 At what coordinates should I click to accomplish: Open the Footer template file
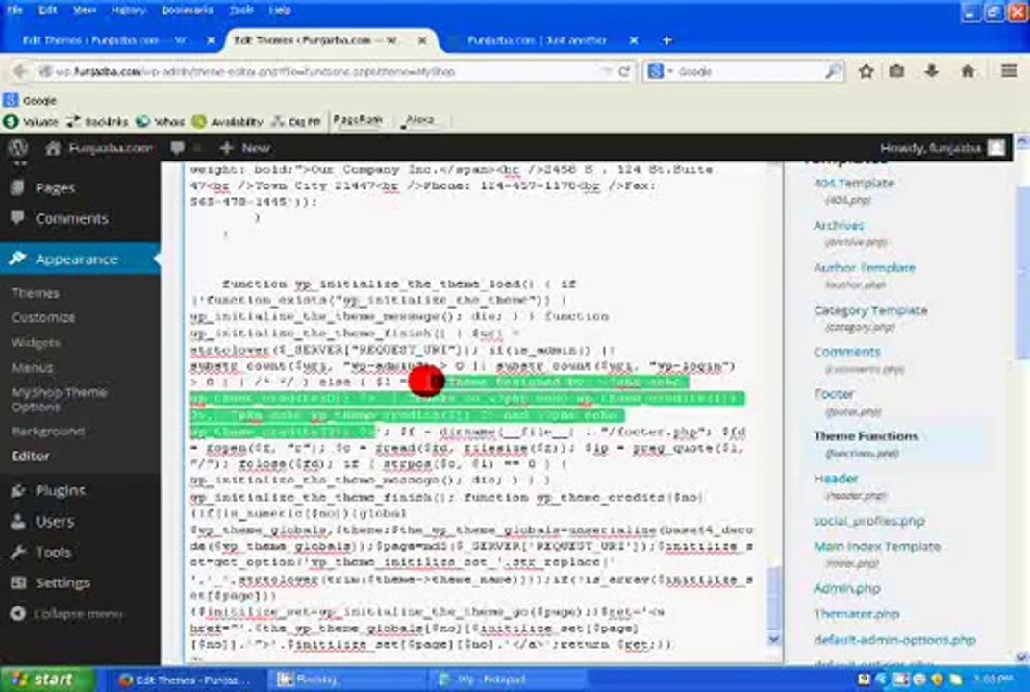click(834, 394)
